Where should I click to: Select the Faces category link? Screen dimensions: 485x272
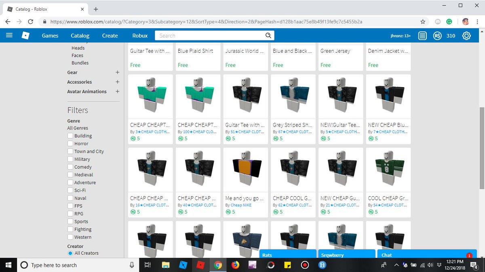pyautogui.click(x=77, y=56)
